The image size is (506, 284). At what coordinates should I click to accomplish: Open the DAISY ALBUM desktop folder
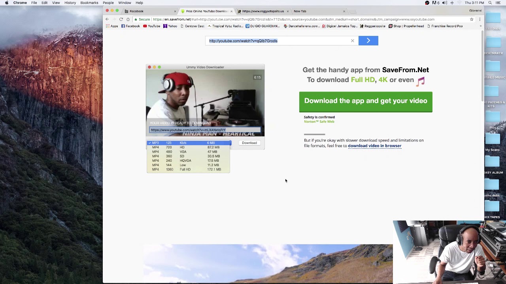tap(493, 165)
